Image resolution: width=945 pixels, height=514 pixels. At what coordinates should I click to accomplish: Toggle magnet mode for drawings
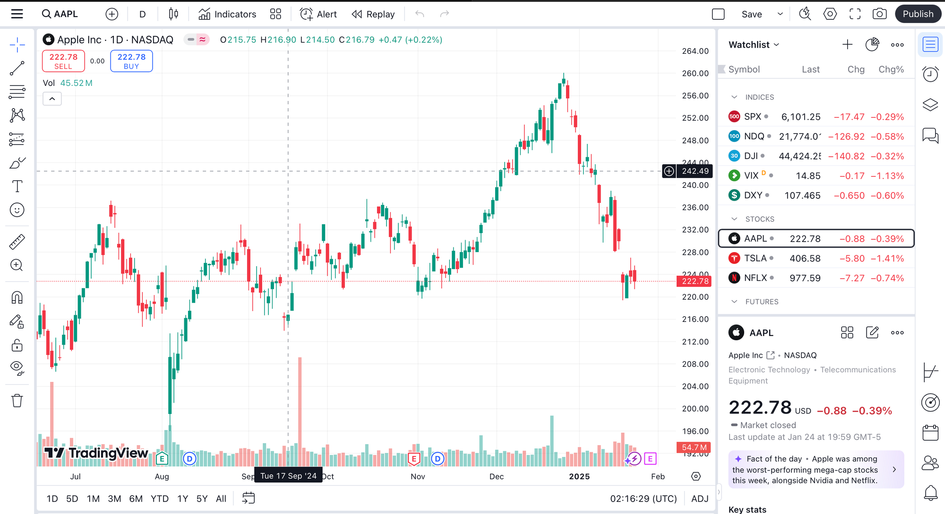coord(17,297)
